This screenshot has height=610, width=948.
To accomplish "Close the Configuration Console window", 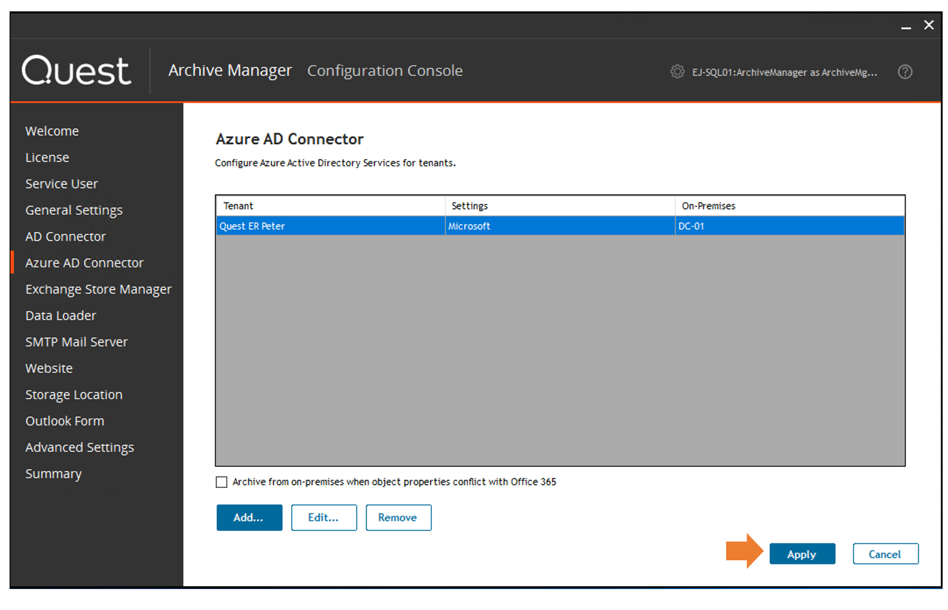I will pyautogui.click(x=929, y=25).
